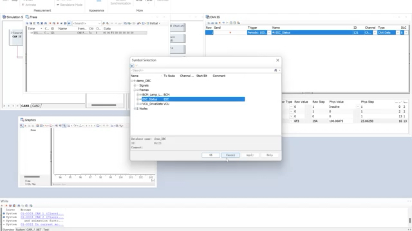Switch to the System tab in Write window

20,230
